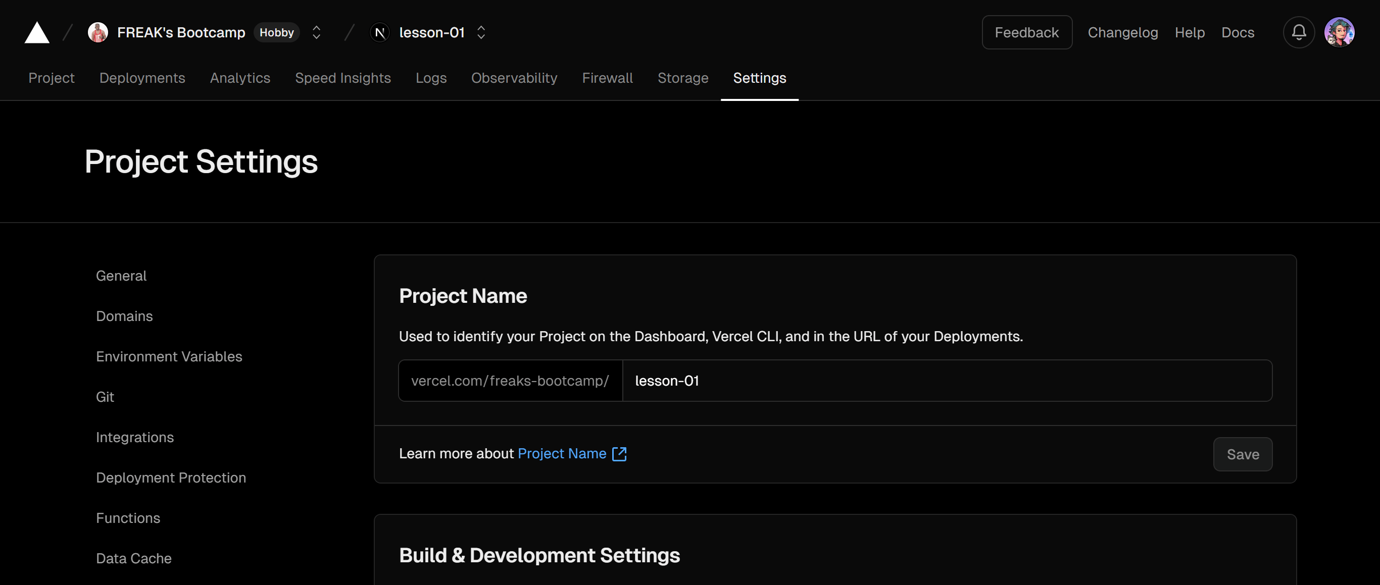Open the notifications bell
The image size is (1380, 585).
[x=1299, y=33]
